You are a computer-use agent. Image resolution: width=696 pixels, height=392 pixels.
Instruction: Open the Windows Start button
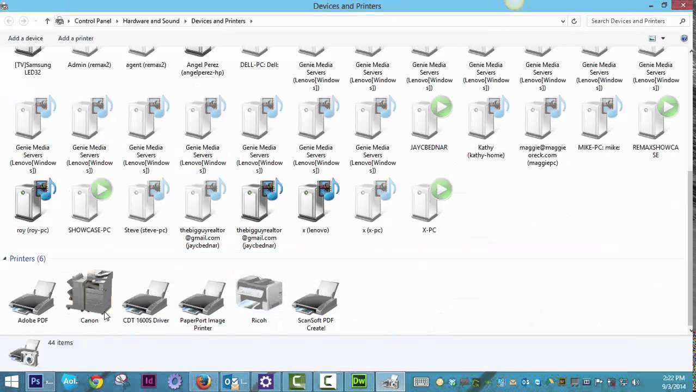coord(11,382)
